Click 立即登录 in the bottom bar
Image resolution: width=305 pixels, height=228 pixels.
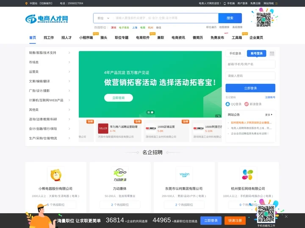pos(211,221)
